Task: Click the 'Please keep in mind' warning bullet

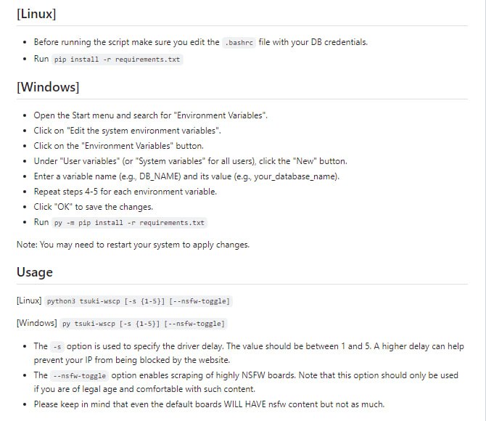Action: point(209,404)
